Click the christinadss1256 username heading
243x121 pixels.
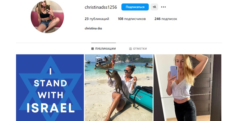101,7
